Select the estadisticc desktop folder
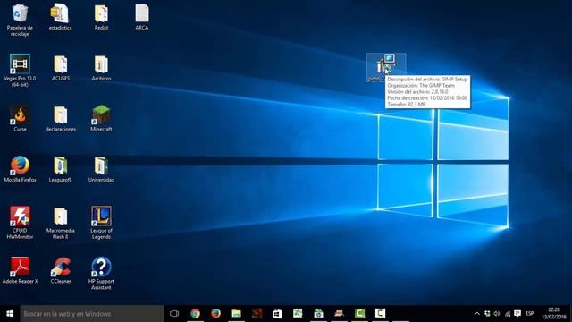 (60, 17)
